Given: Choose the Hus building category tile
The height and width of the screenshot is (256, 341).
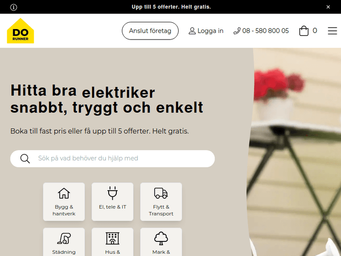Looking at the screenshot, I should click(x=112, y=242).
